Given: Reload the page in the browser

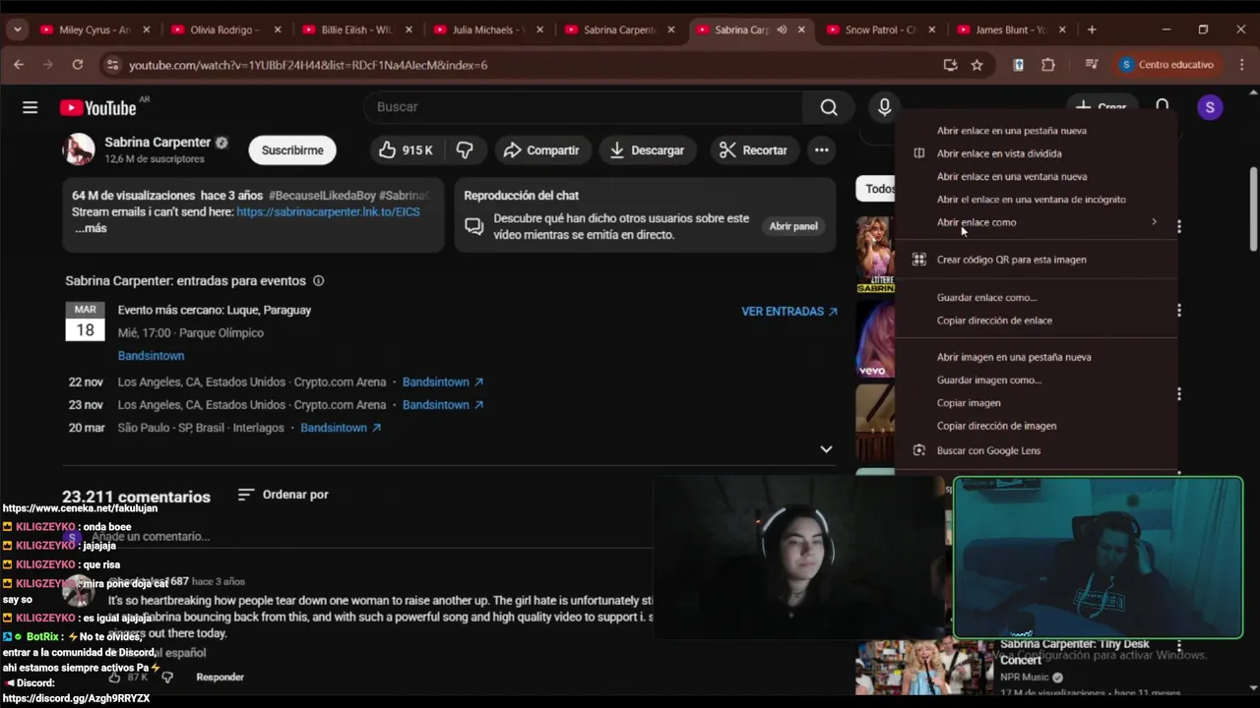Looking at the screenshot, I should [78, 65].
